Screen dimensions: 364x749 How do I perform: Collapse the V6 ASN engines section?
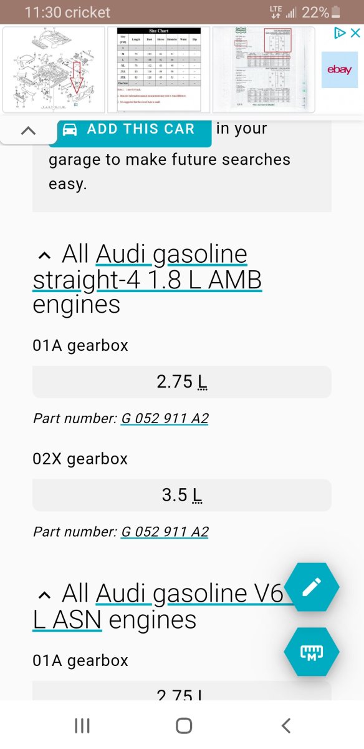[x=44, y=594]
